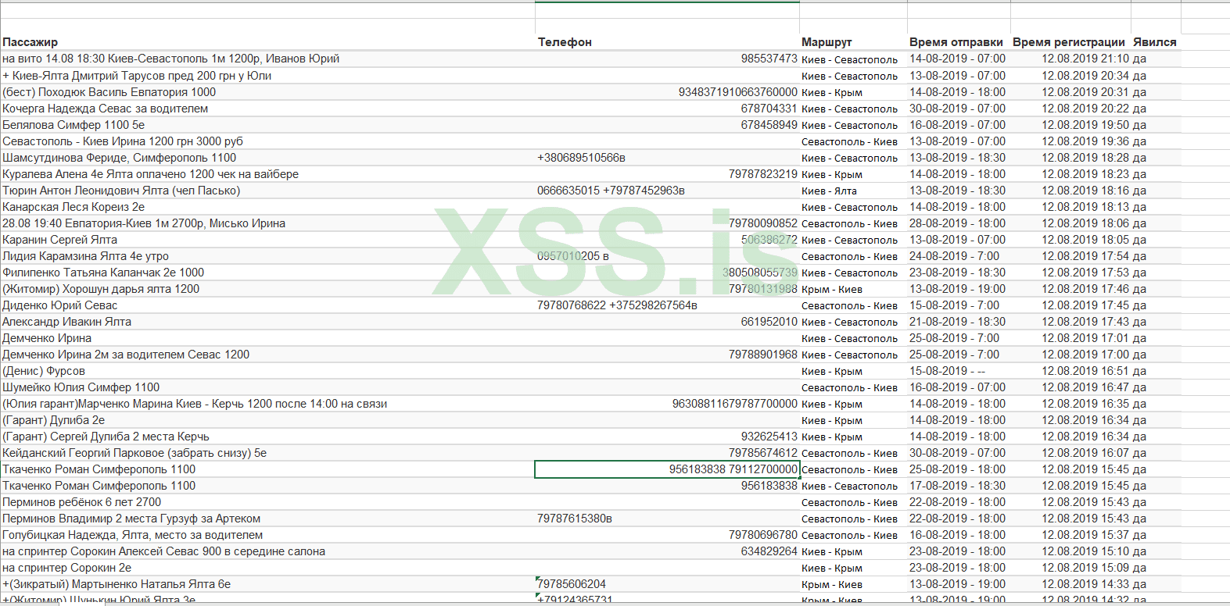This screenshot has width=1230, height=606.
Task: Click phone number "79787823219"
Action: tap(763, 174)
